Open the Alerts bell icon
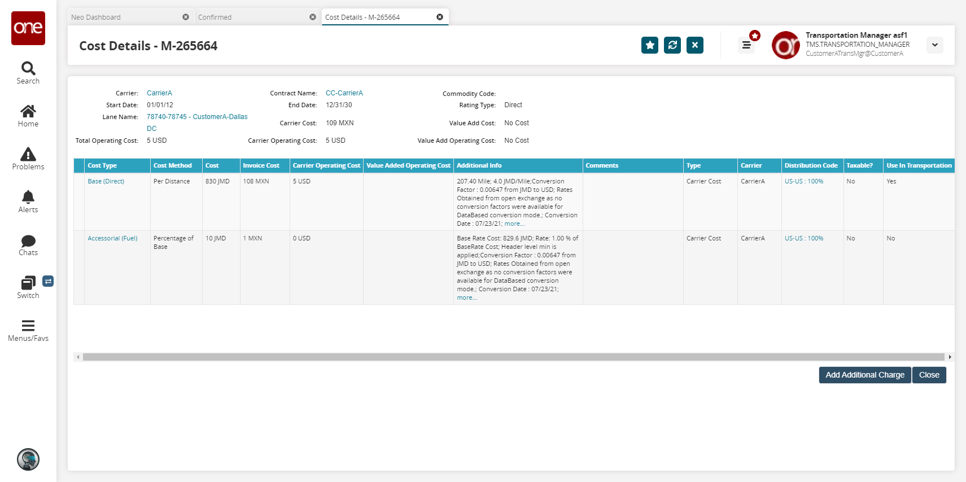Screen dimensions: 966x482 point(28,198)
